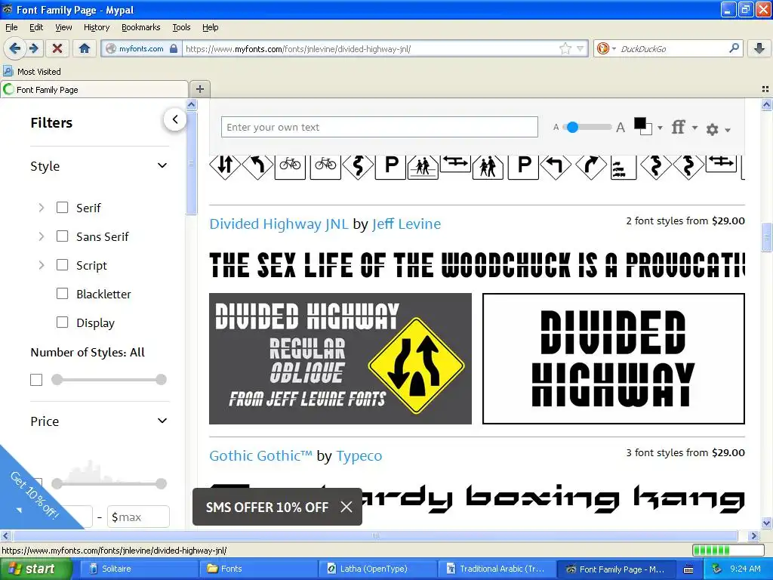Collapse the Filters sidebar with the chevron

(x=175, y=119)
